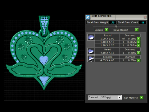Close the Gem Reporter panel

pyautogui.click(x=145, y=17)
